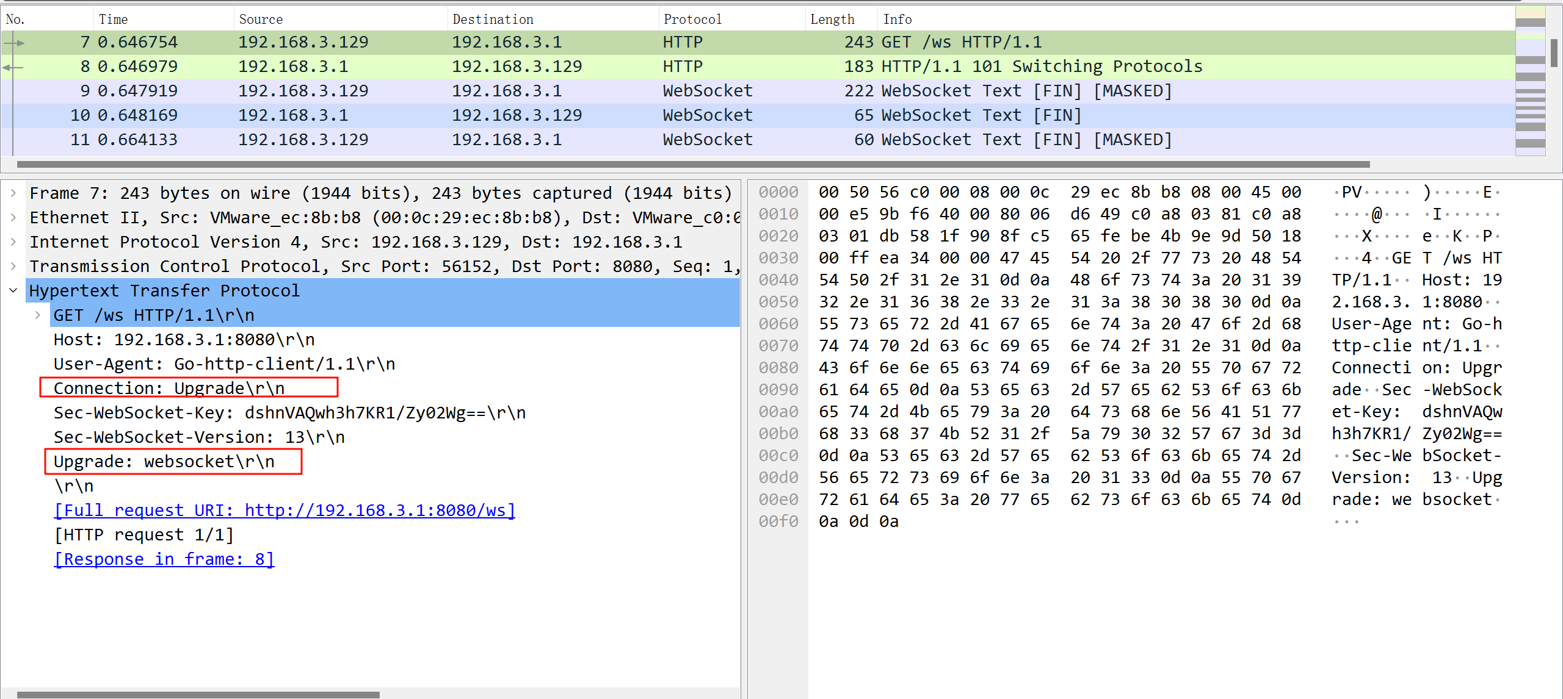
Task: Follow the Response in frame 8 link
Action: [x=164, y=559]
